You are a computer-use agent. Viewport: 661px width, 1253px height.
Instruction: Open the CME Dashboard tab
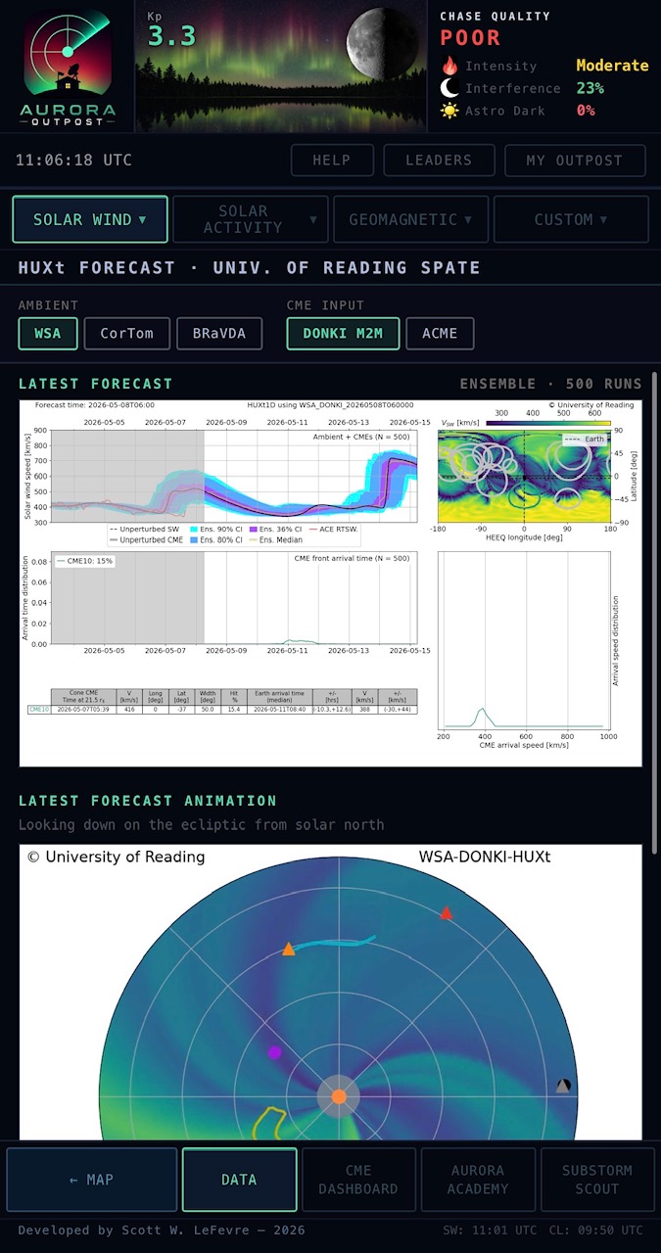[x=358, y=1180]
